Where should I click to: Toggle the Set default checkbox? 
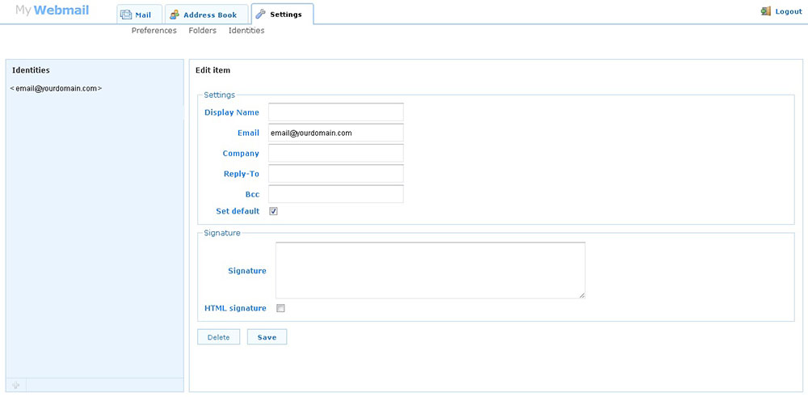pyautogui.click(x=273, y=211)
